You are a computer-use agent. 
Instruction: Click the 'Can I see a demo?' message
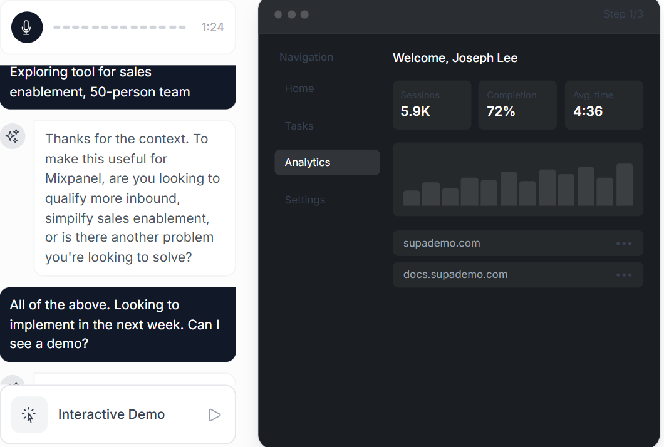click(118, 325)
